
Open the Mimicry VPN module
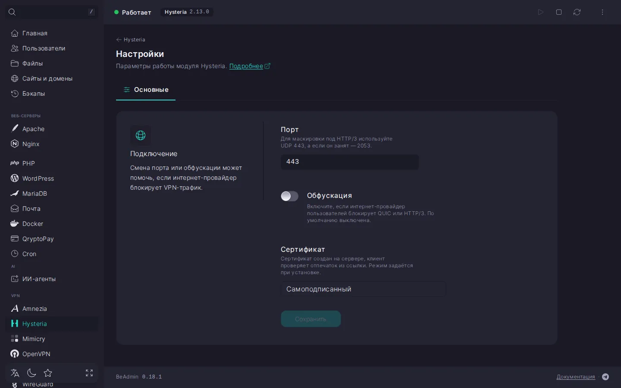(52, 339)
